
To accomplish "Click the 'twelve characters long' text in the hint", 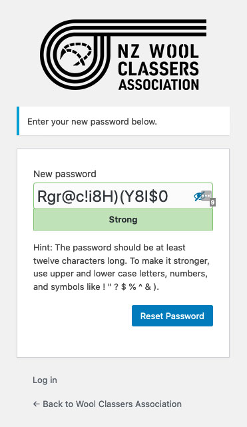I will [80, 261].
